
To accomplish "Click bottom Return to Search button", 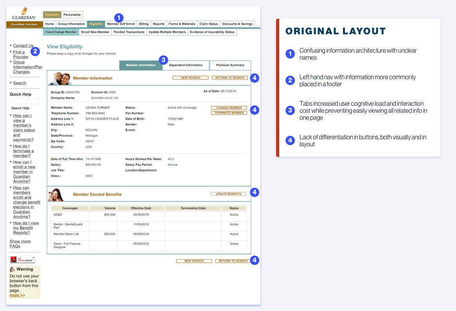I will [233, 261].
